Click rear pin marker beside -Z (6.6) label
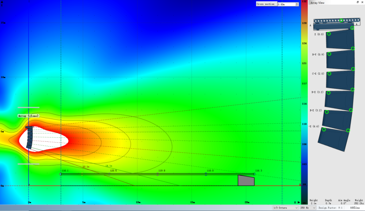This screenshot has height=211, width=365. tap(324, 129)
